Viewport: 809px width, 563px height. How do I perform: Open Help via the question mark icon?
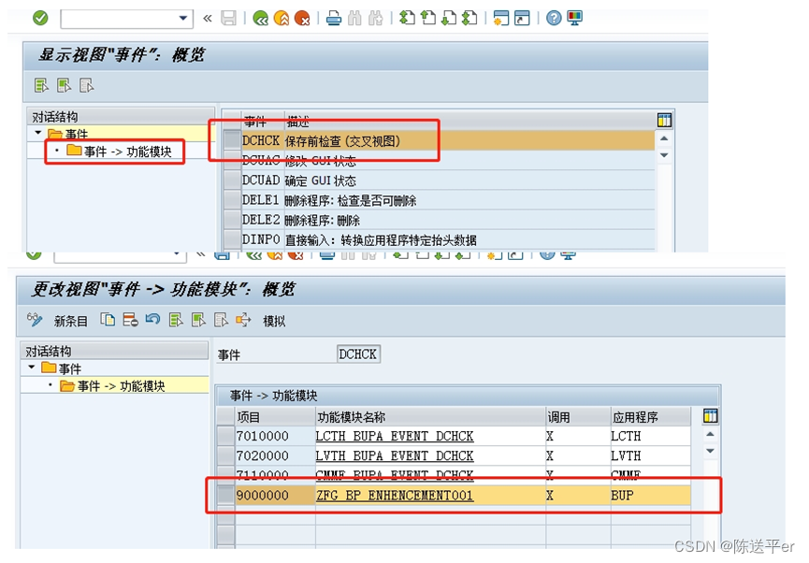click(556, 16)
